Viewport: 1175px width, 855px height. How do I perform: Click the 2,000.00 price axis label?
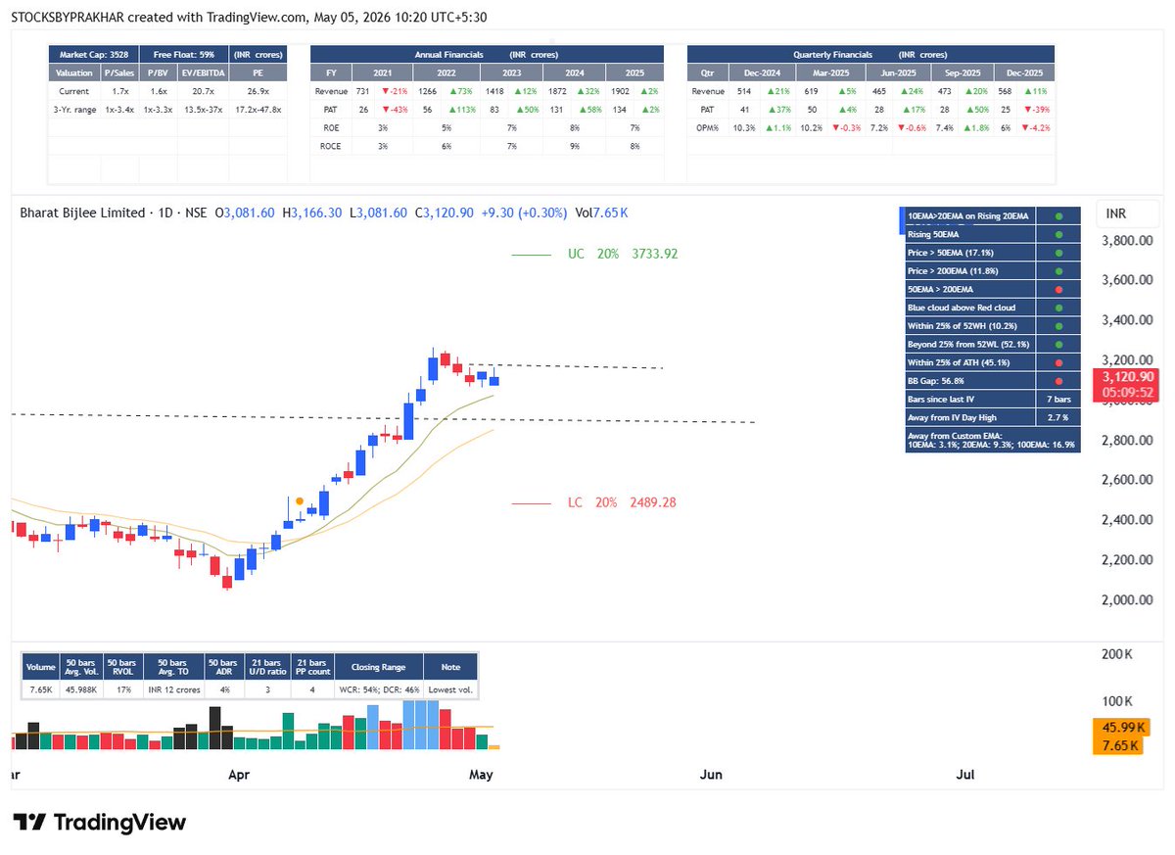tap(1127, 599)
